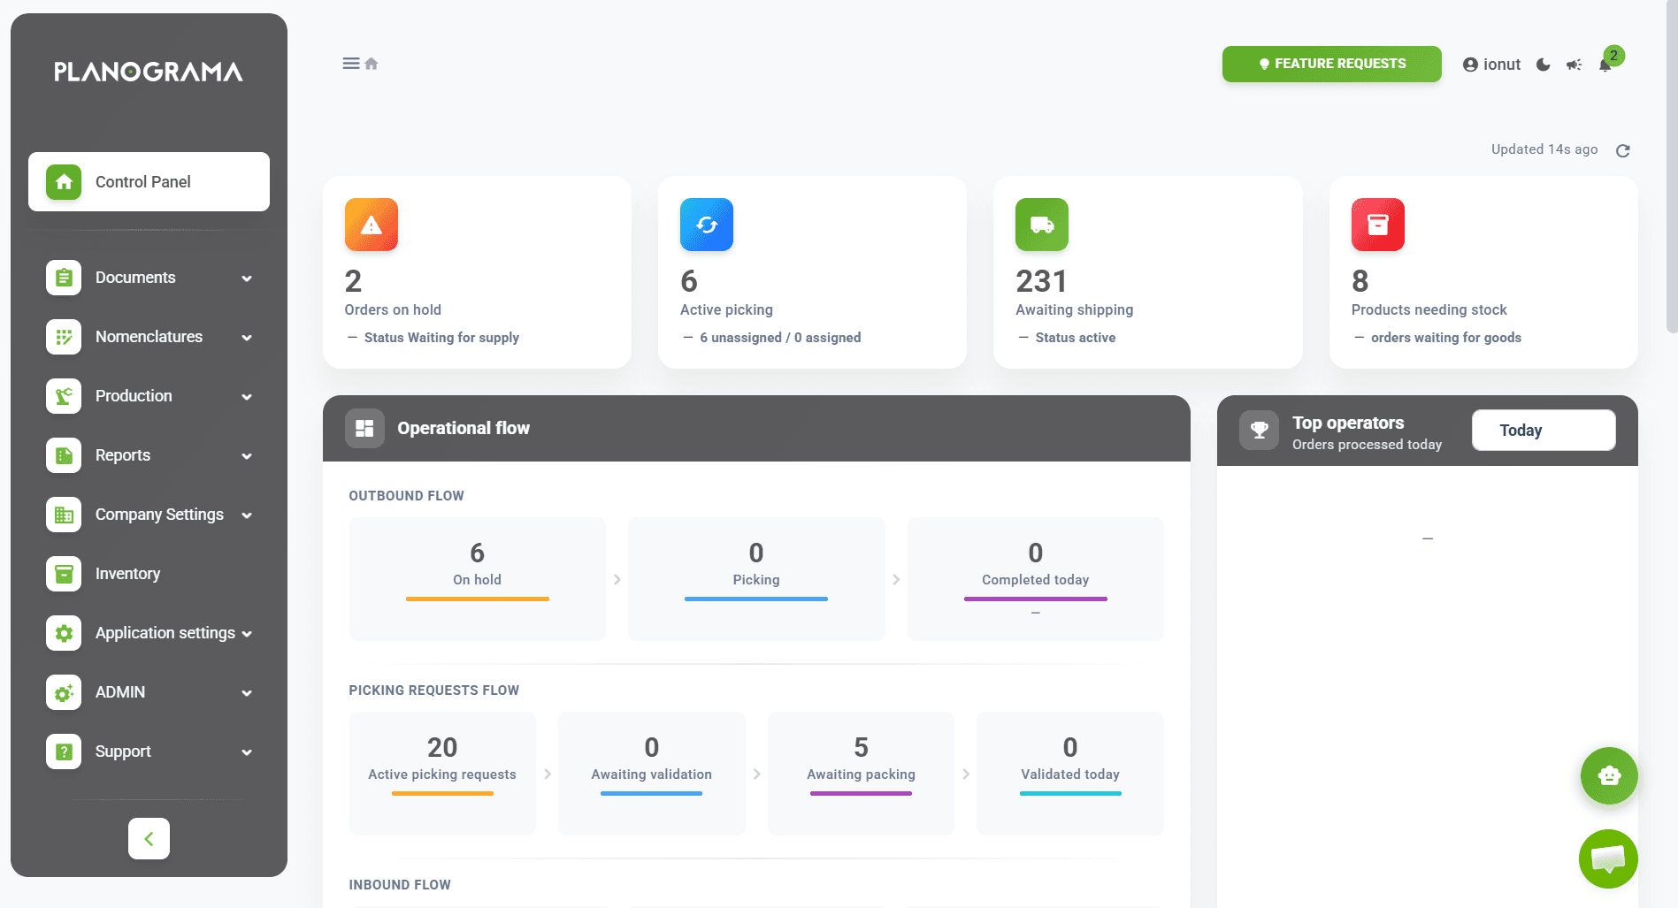Expand the Documents menu chevron
The width and height of the screenshot is (1678, 908).
[247, 279]
